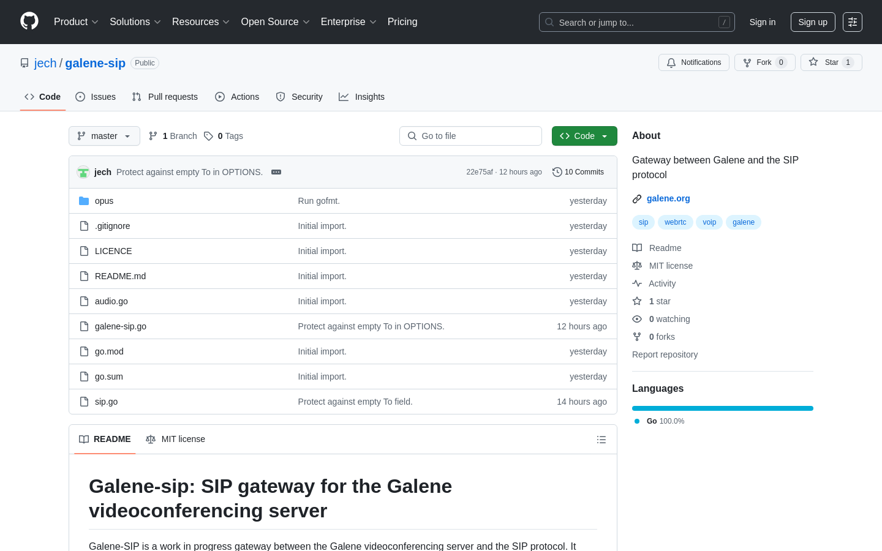Click the Go 100.0% language label
Image resolution: width=882 pixels, height=551 pixels.
pos(660,421)
